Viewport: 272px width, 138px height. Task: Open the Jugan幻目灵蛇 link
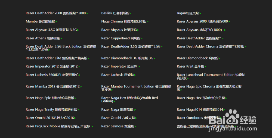click(189, 13)
